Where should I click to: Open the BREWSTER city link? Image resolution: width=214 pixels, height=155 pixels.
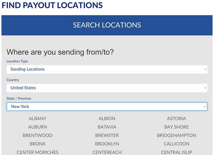point(107,136)
